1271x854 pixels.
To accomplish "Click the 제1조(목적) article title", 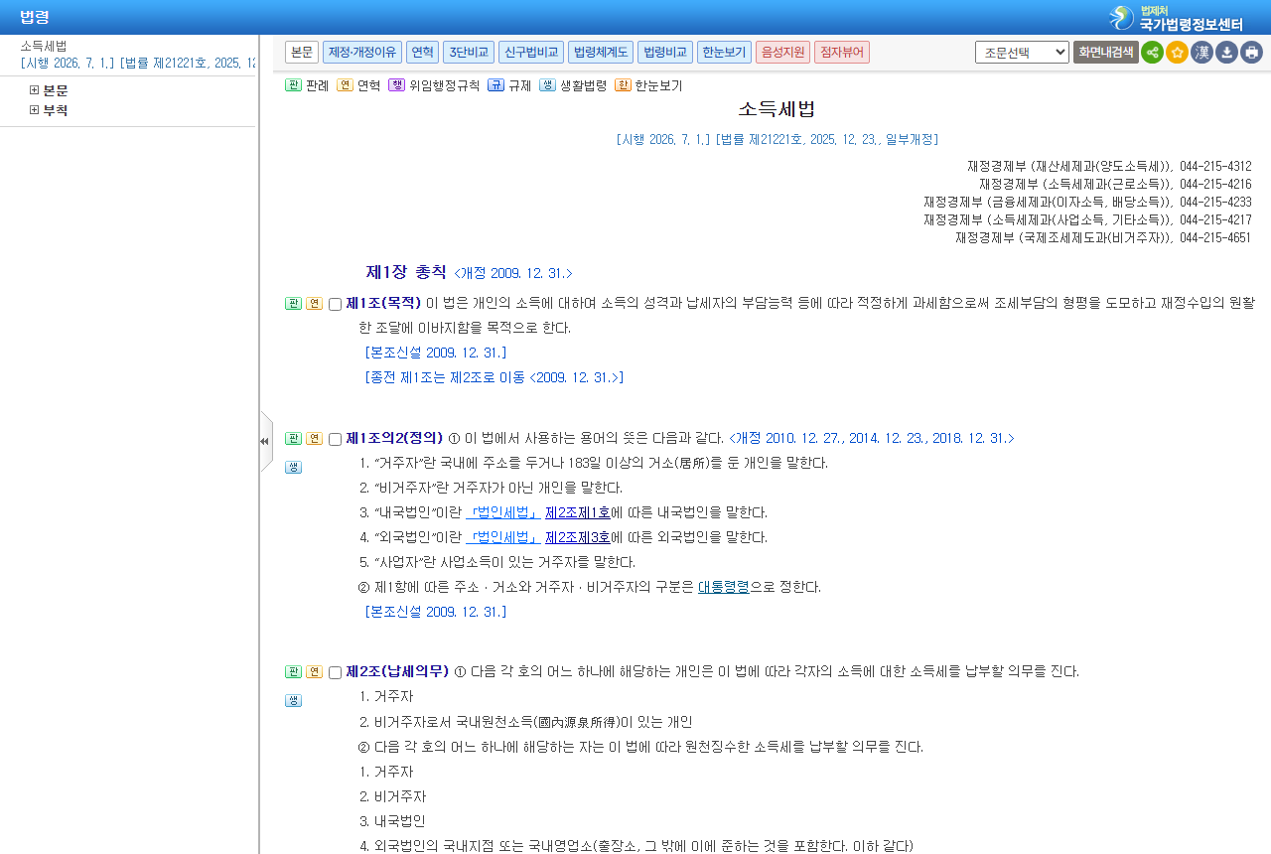I will (383, 303).
